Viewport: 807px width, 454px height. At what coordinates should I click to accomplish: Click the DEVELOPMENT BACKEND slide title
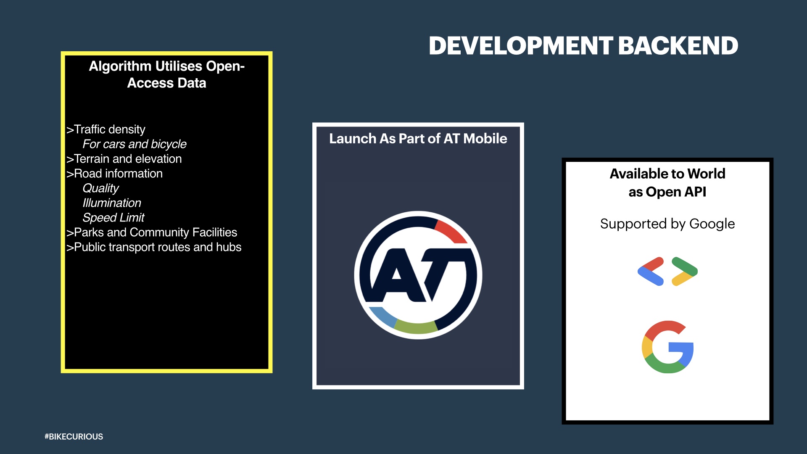click(x=583, y=45)
